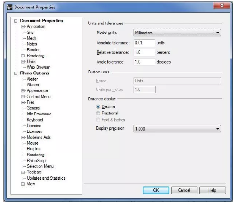This screenshot has height=204, width=238.
Task: Click the Custom units Name field
Action: coord(177,81)
